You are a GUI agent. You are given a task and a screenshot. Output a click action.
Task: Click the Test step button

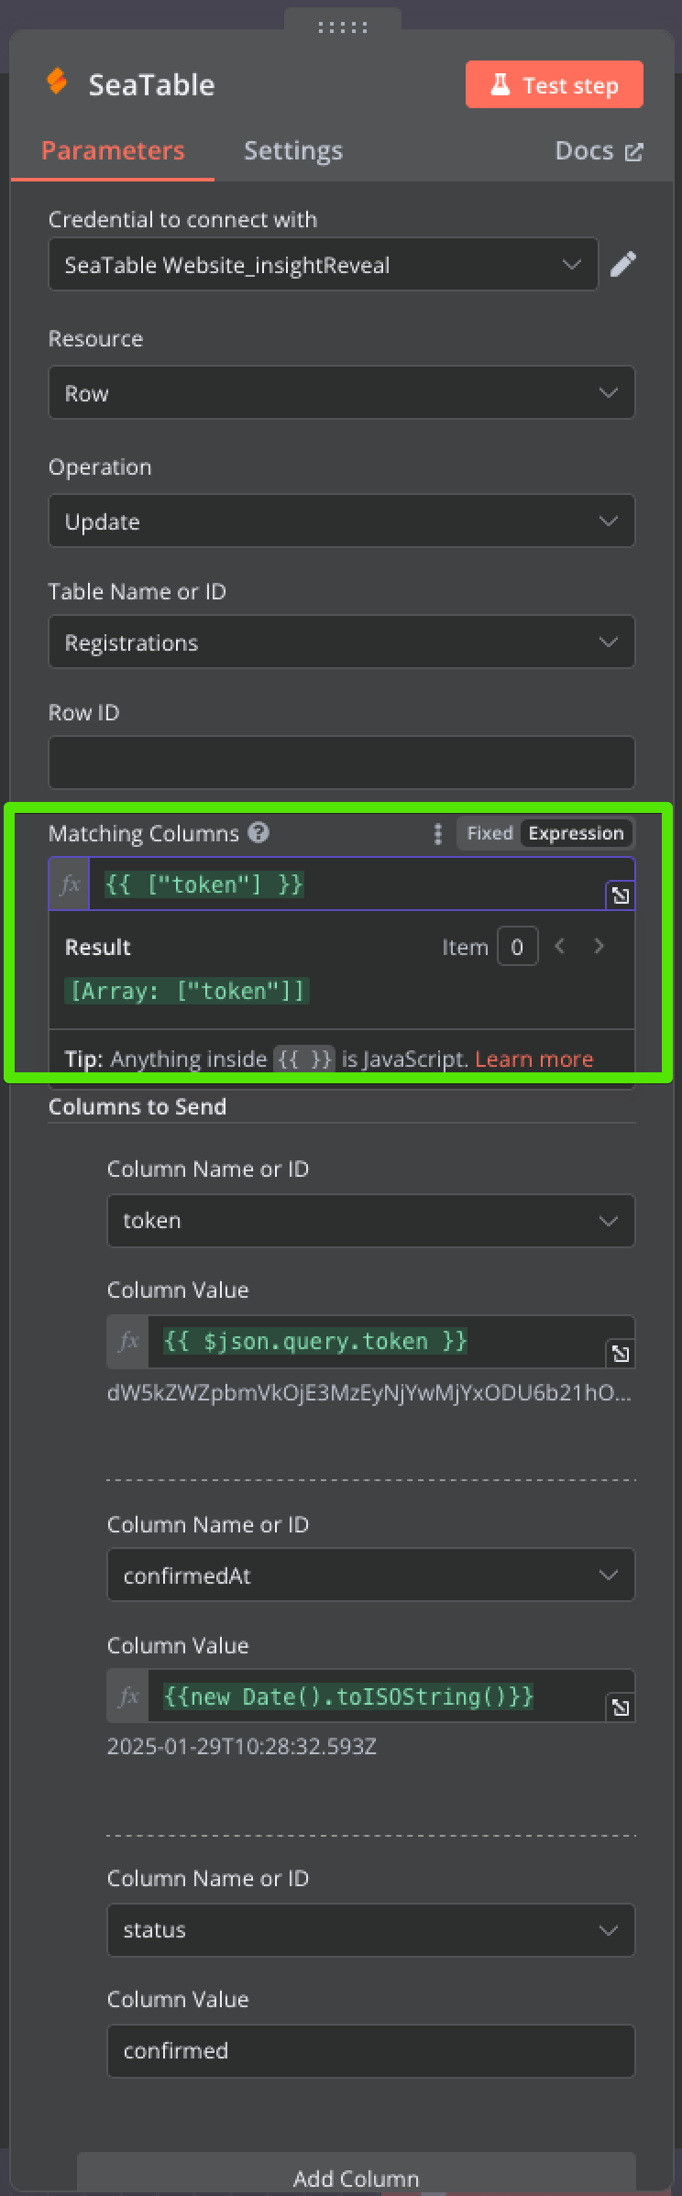[x=555, y=85]
